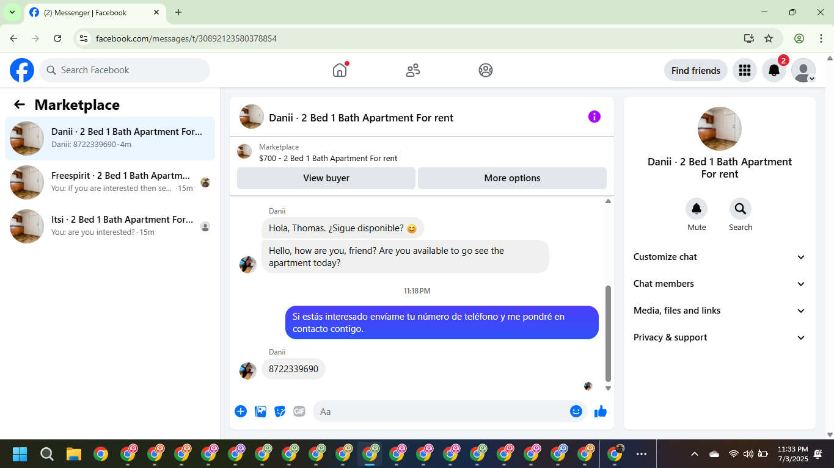Open the Itsi conversation
Image resolution: width=834 pixels, height=468 pixels.
click(110, 226)
